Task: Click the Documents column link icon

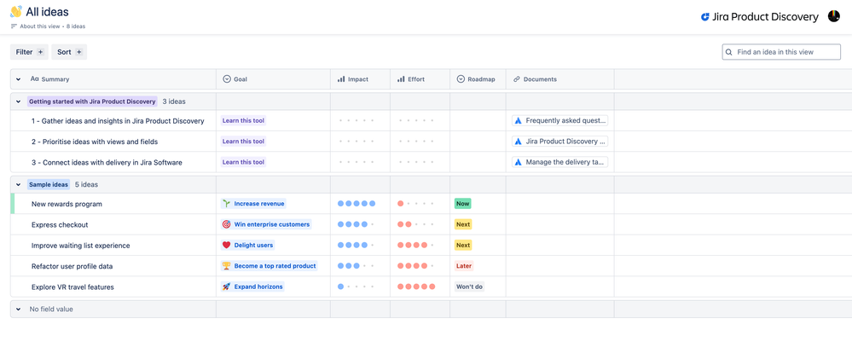Action: [516, 79]
